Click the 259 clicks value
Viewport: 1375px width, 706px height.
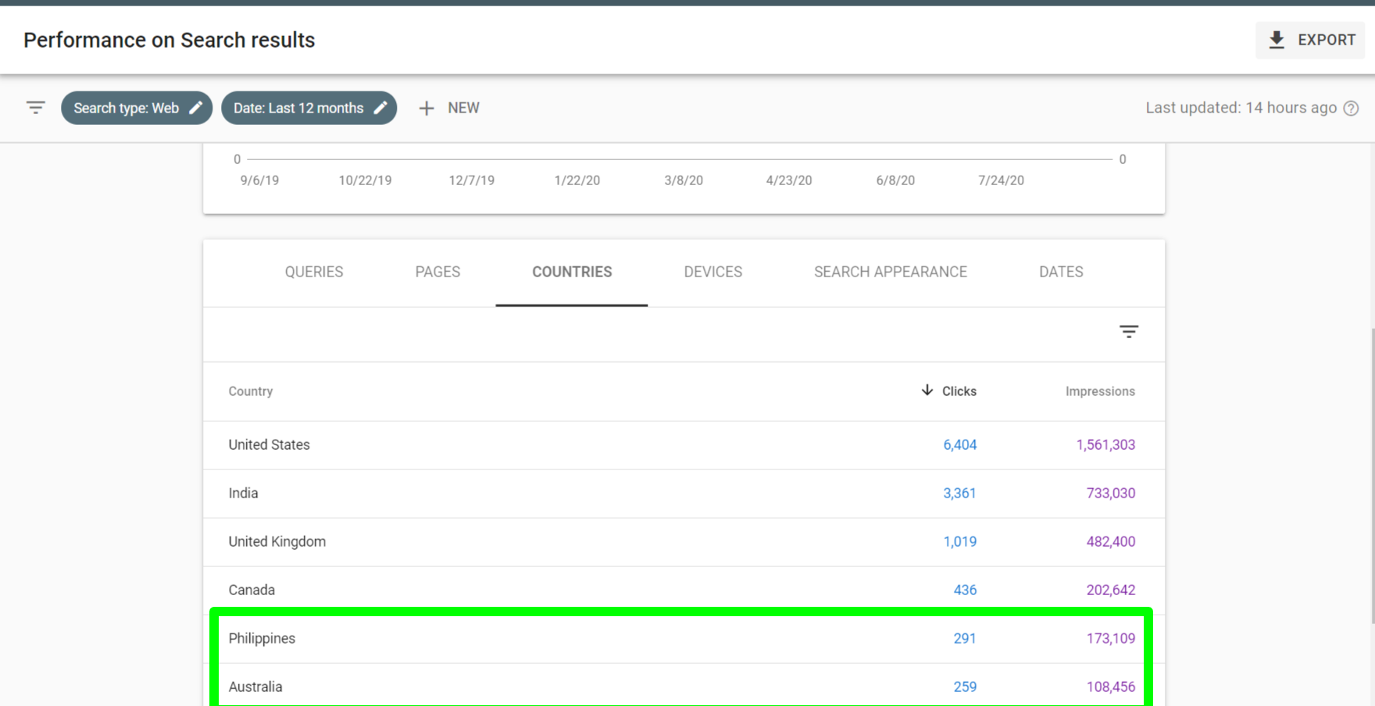(965, 687)
